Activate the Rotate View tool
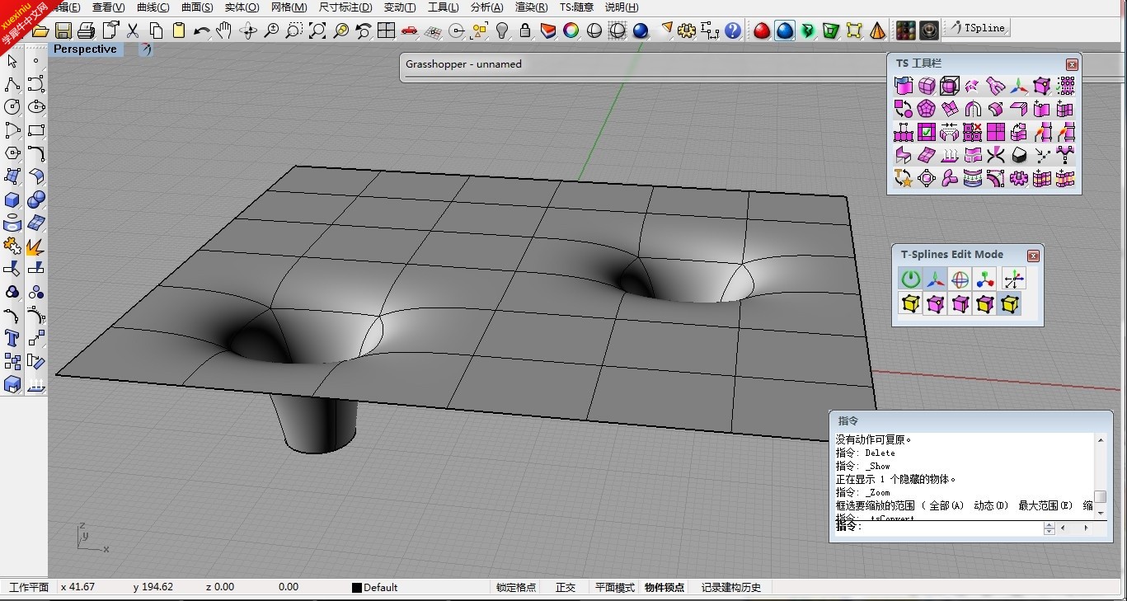 tap(248, 31)
